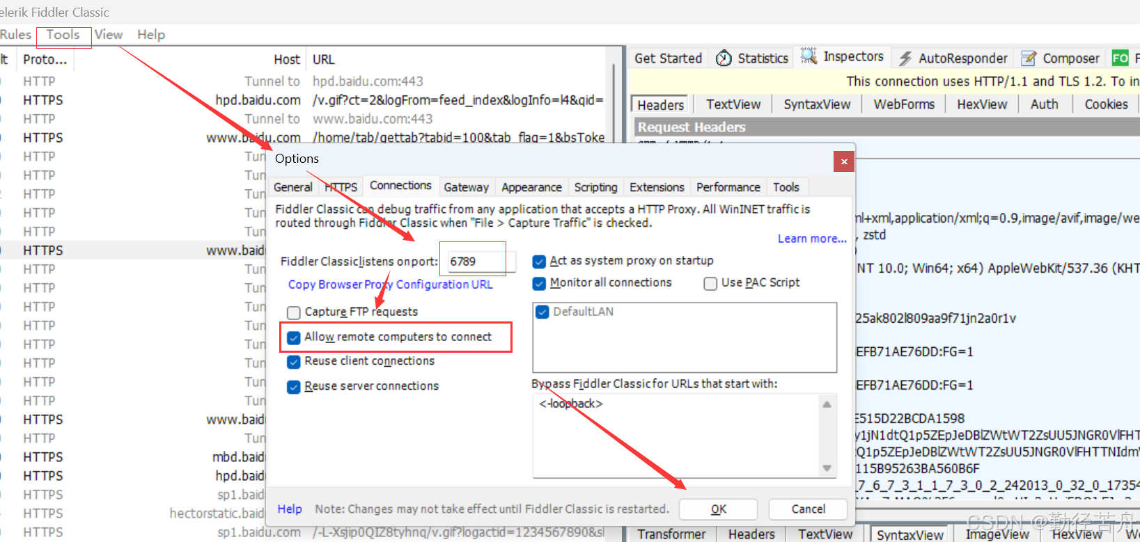Open the Help menu
The width and height of the screenshot is (1140, 542).
tap(151, 35)
